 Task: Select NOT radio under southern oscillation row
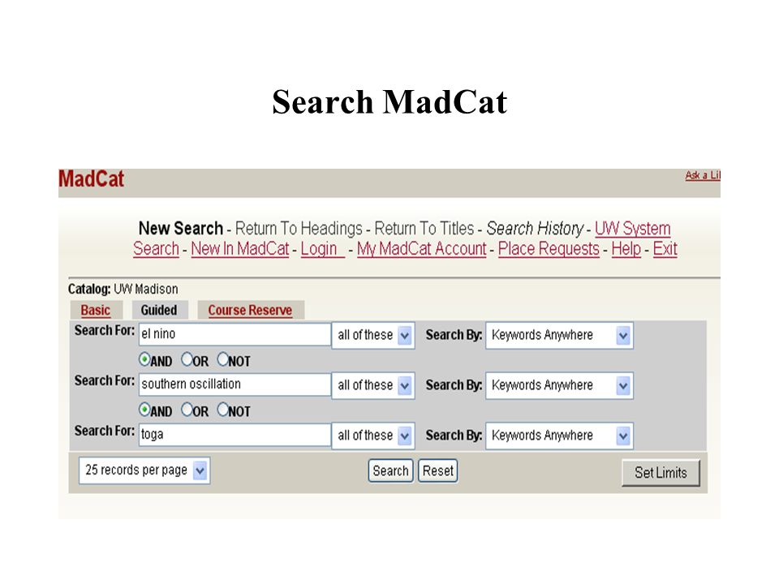tap(222, 410)
